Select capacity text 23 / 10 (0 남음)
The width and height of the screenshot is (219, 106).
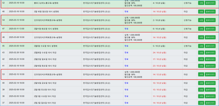pos(160,66)
